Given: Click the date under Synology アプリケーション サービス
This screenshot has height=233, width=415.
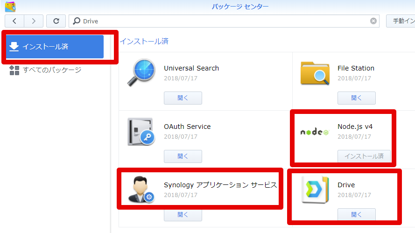Looking at the screenshot, I should (x=181, y=195).
